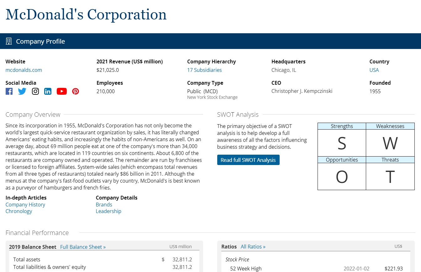This screenshot has width=421, height=272.
Task: Click the Financial Performance section heading
Action: click(x=37, y=233)
